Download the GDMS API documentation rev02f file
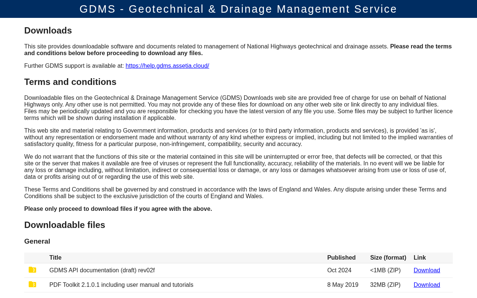The width and height of the screenshot is (477, 298). (x=427, y=270)
